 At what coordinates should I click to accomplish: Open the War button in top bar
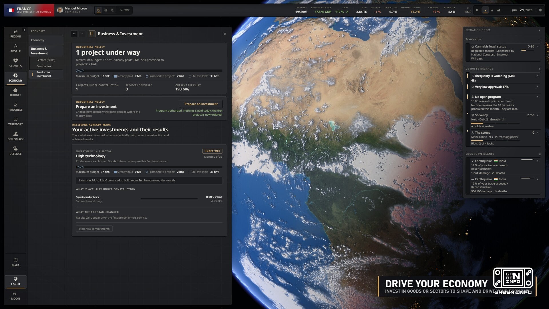coord(125,10)
